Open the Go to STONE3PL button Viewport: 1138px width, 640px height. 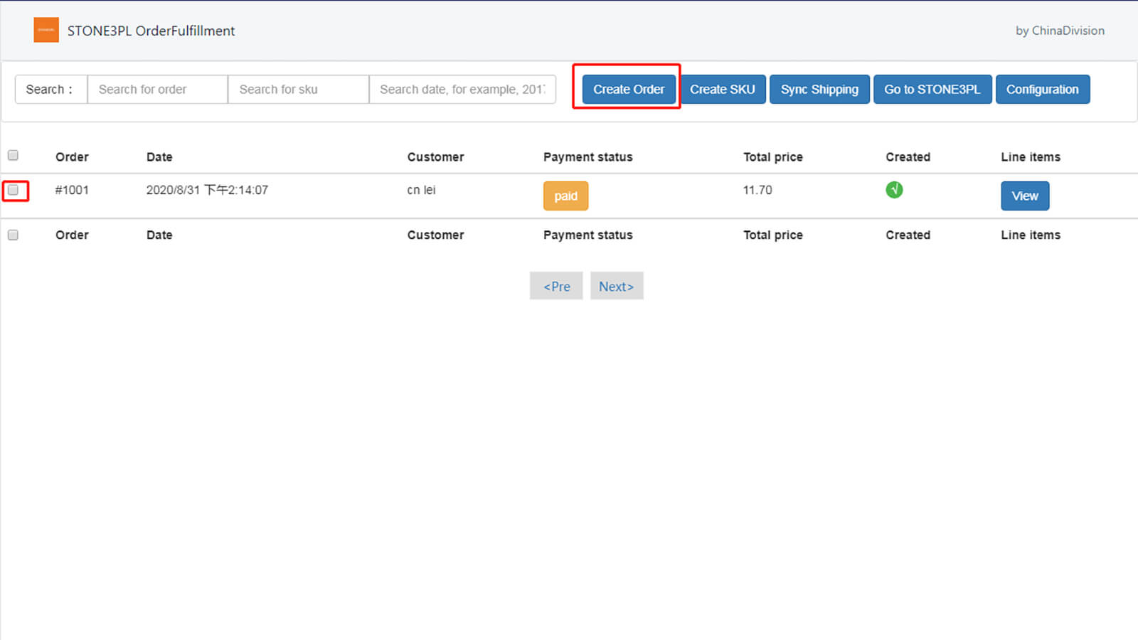[932, 90]
